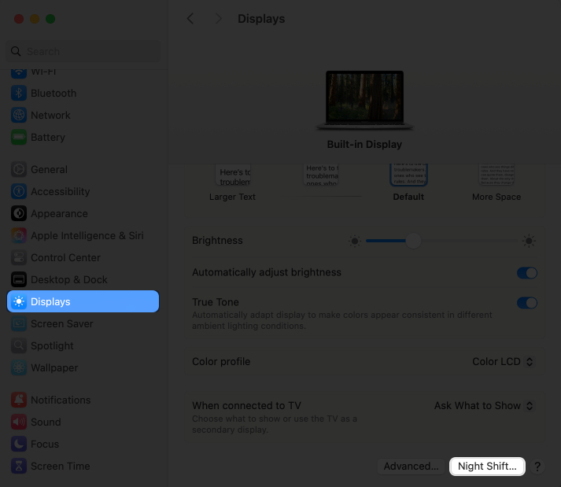Click the Bluetooth sidebar icon

click(19, 93)
